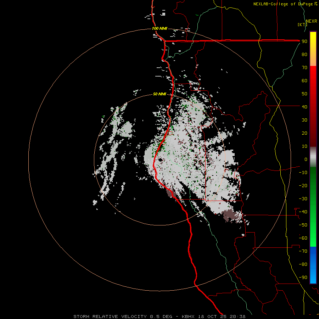
Task: Select the 10 value on the velocity legend
Action: 304,146
